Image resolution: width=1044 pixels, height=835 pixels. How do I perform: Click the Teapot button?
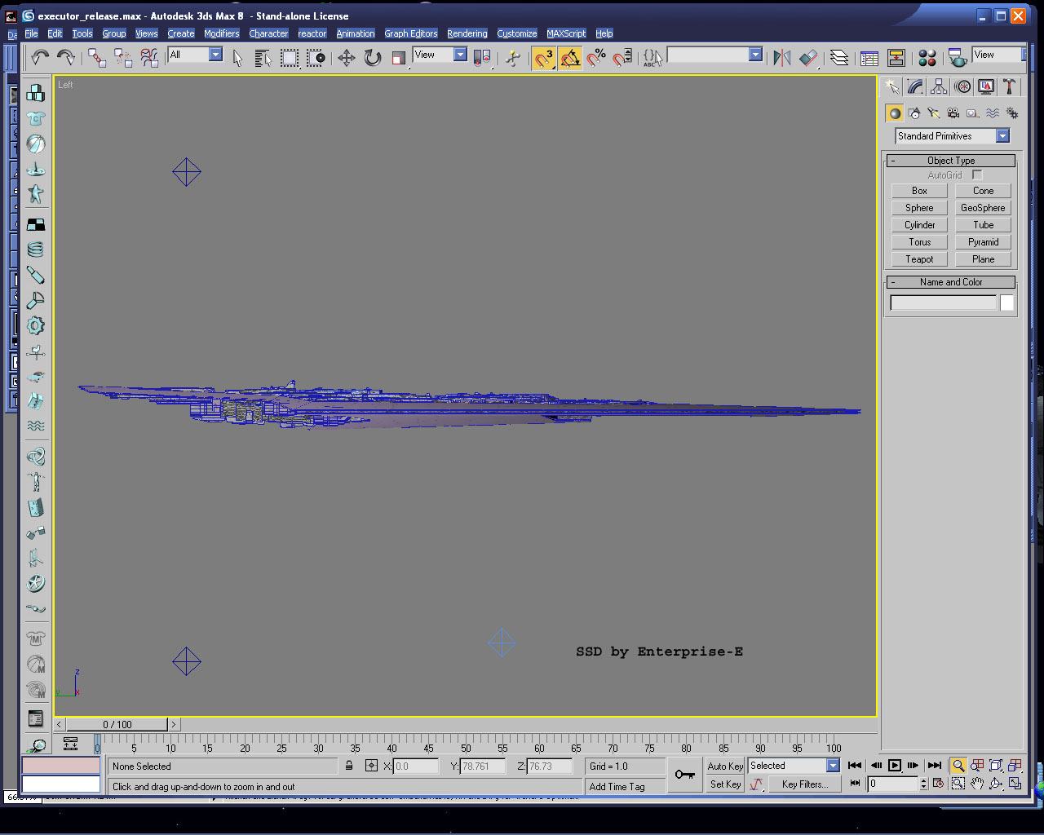pos(919,259)
